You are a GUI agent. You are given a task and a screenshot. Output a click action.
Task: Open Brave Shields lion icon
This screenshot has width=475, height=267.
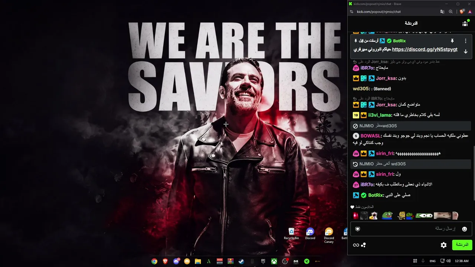point(462,11)
